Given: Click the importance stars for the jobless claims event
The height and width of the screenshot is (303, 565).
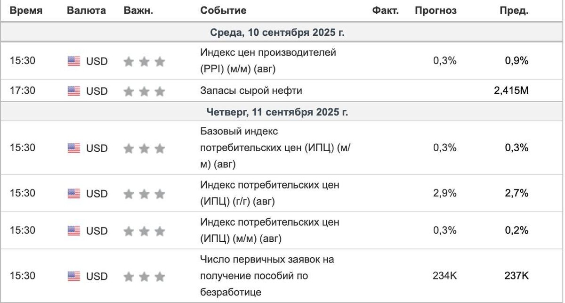Looking at the screenshot, I should point(144,276).
